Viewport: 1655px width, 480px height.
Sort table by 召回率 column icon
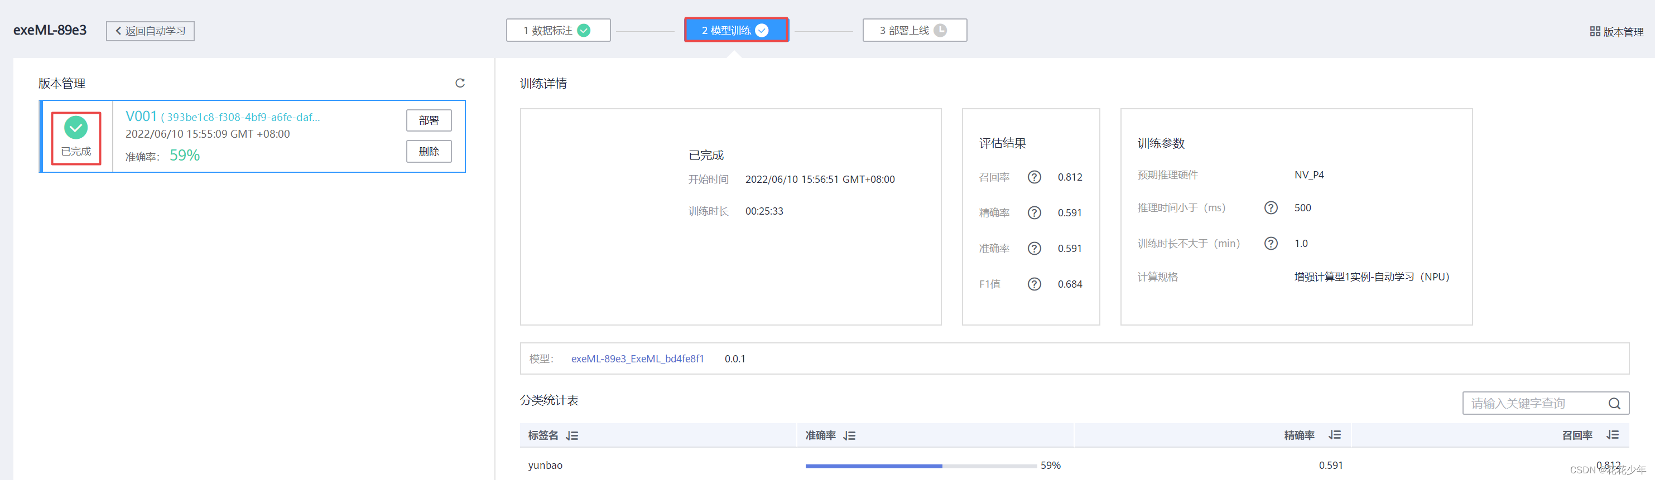1613,435
